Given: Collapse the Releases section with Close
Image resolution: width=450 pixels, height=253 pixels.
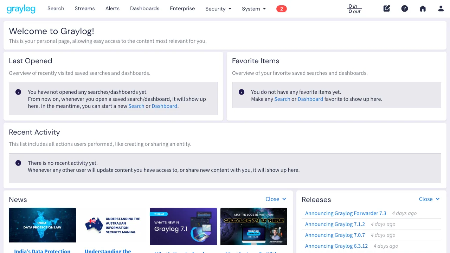Looking at the screenshot, I should coord(429,199).
